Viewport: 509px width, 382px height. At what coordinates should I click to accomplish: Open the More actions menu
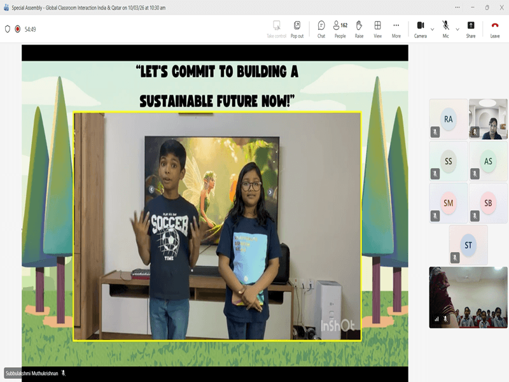pyautogui.click(x=396, y=28)
